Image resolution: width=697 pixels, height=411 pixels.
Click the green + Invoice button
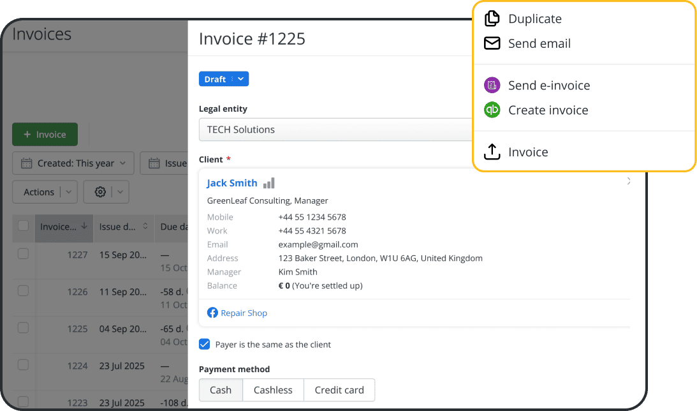pos(45,134)
